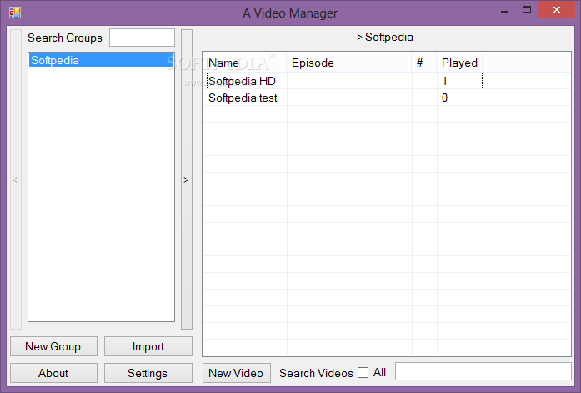Select the Softpedia group in list
The image size is (581, 393).
[101, 60]
